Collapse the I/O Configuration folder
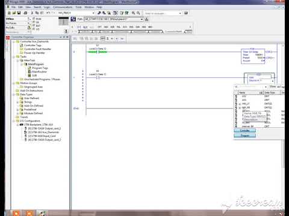 pos(14,121)
